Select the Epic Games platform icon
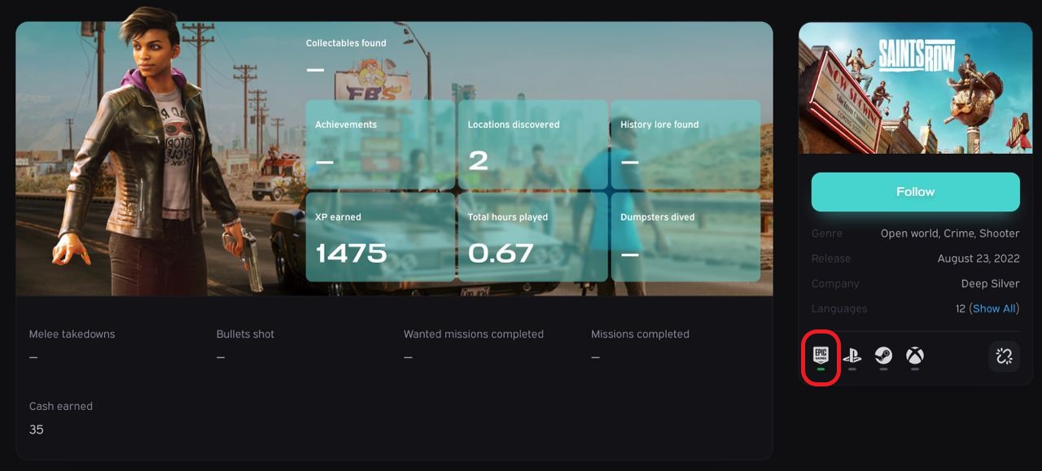1042x471 pixels. coord(821,355)
